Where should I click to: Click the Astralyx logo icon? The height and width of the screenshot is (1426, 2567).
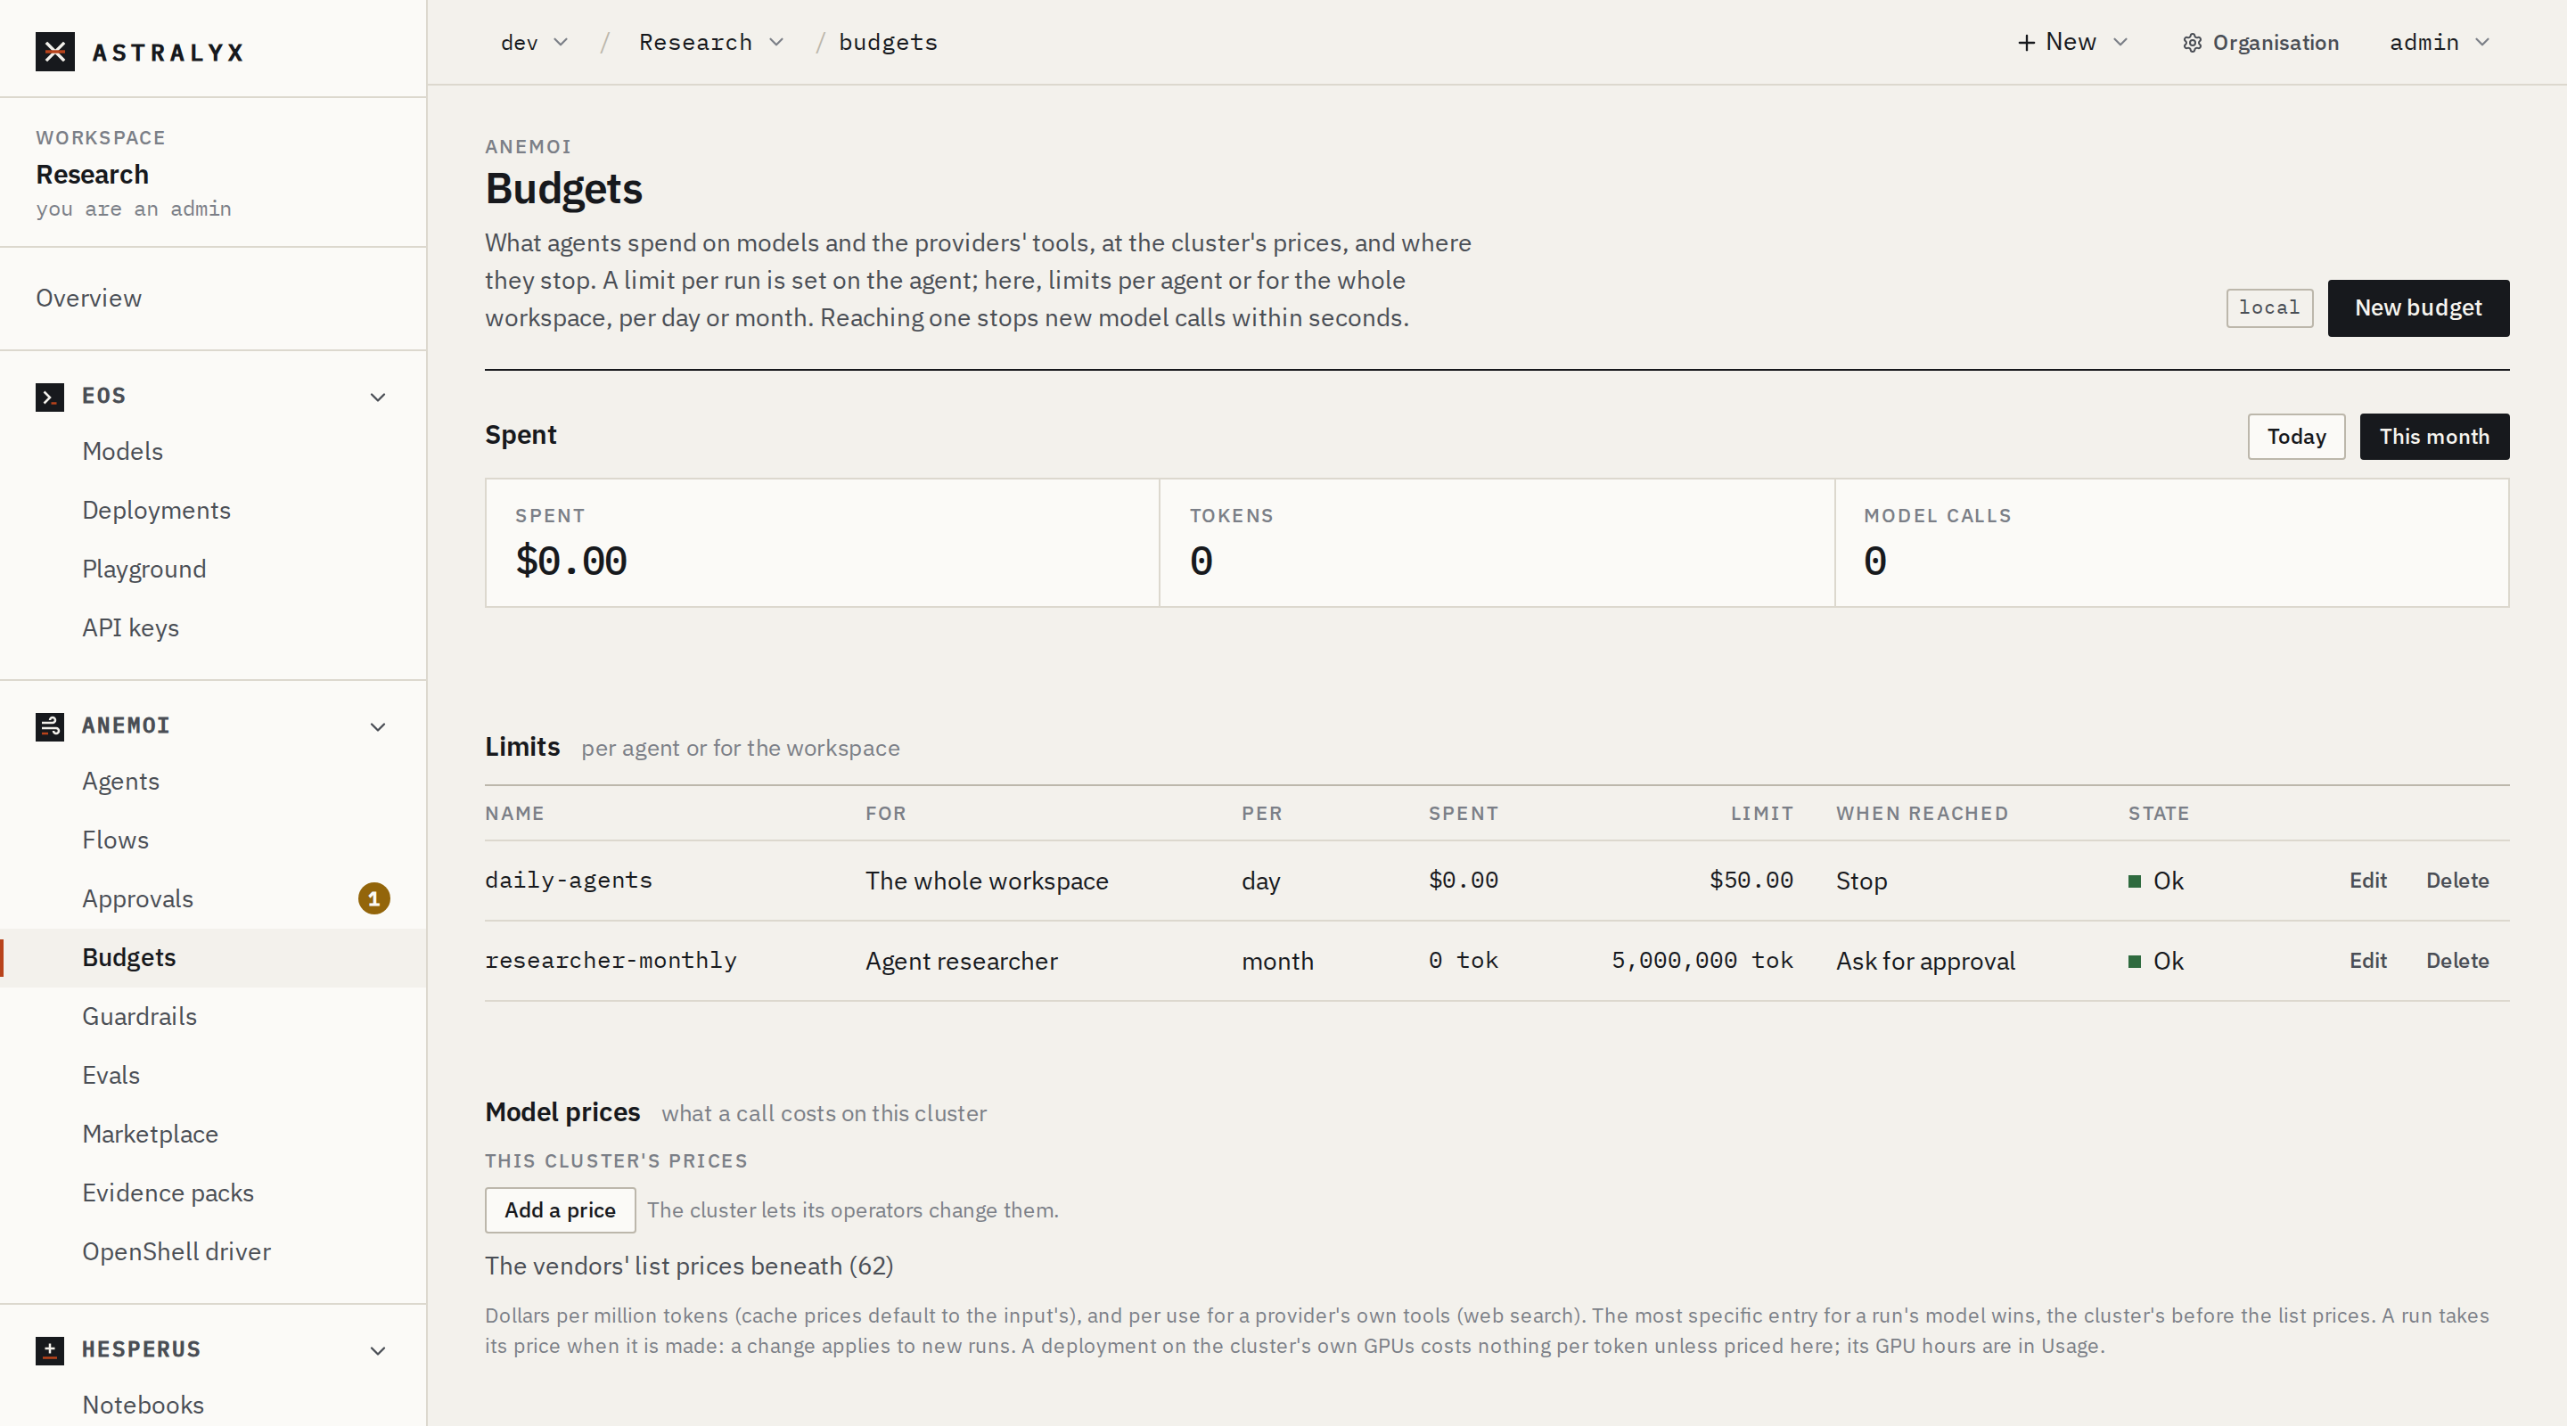[x=54, y=52]
